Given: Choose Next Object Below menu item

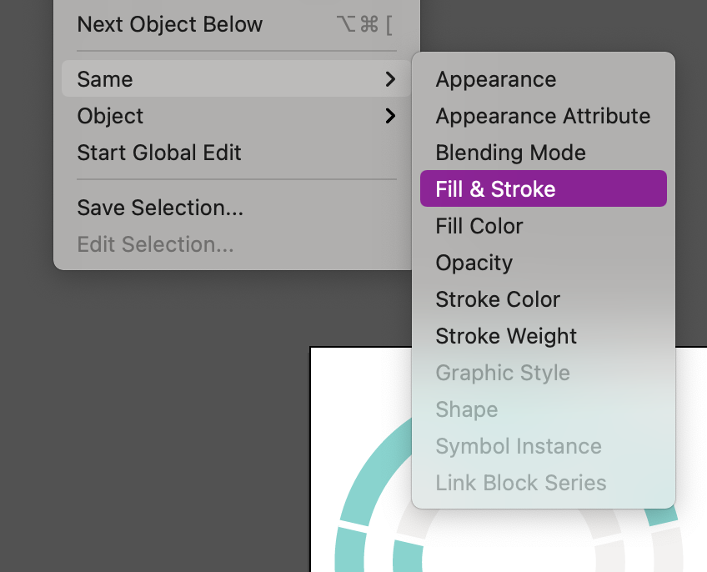Looking at the screenshot, I should point(170,24).
